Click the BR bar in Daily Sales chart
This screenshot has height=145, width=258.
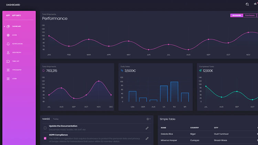[185, 97]
